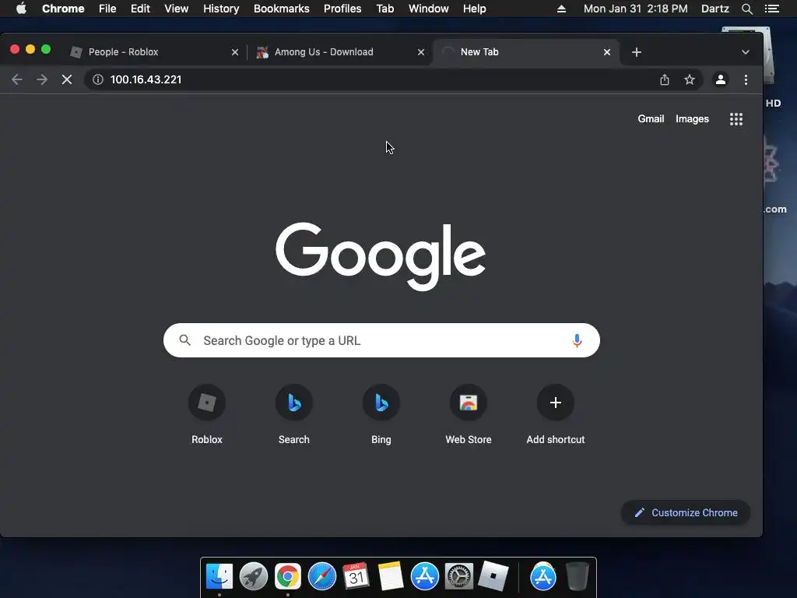
Task: Expand the tab search dropdown arrow
Action: click(745, 52)
